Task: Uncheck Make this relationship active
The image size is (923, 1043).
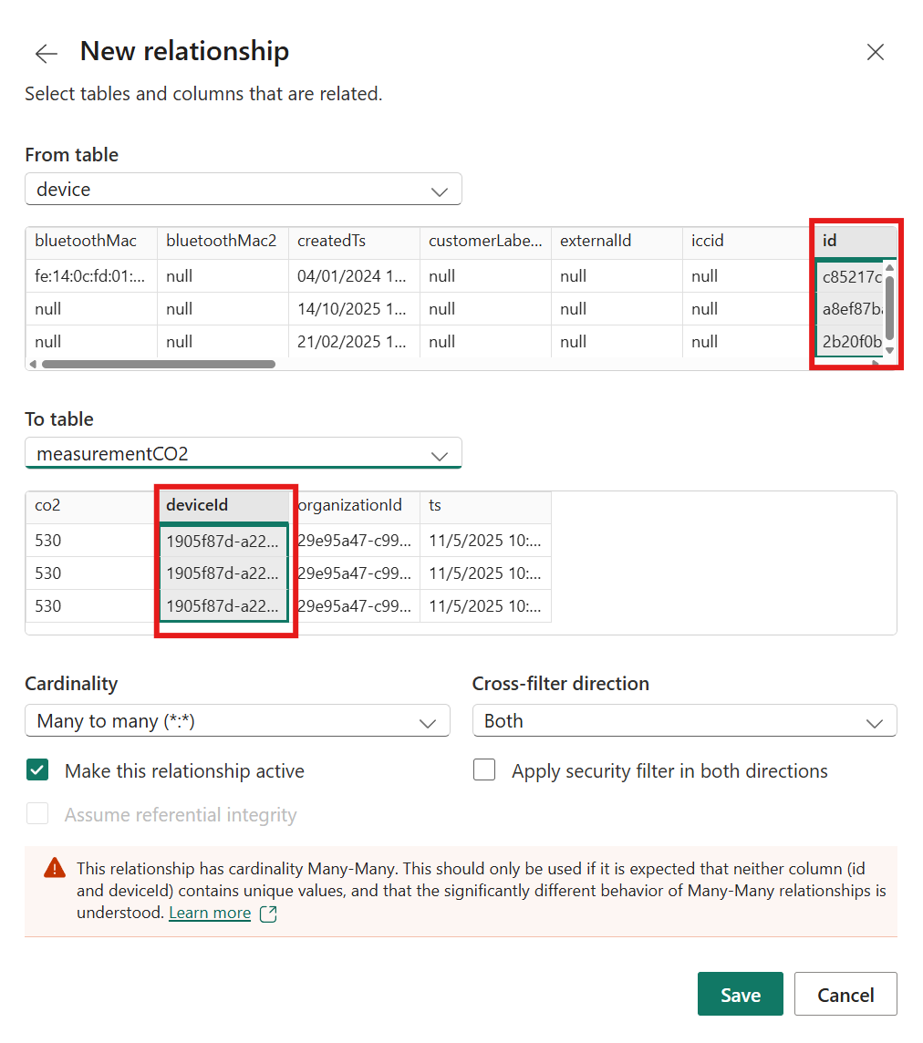Action: point(37,771)
